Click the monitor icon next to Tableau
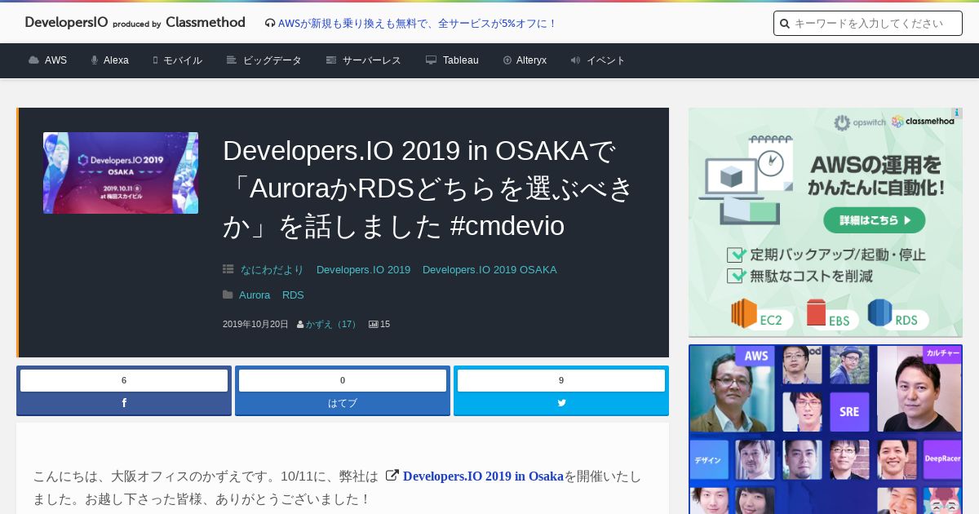The image size is (979, 514). click(x=431, y=60)
